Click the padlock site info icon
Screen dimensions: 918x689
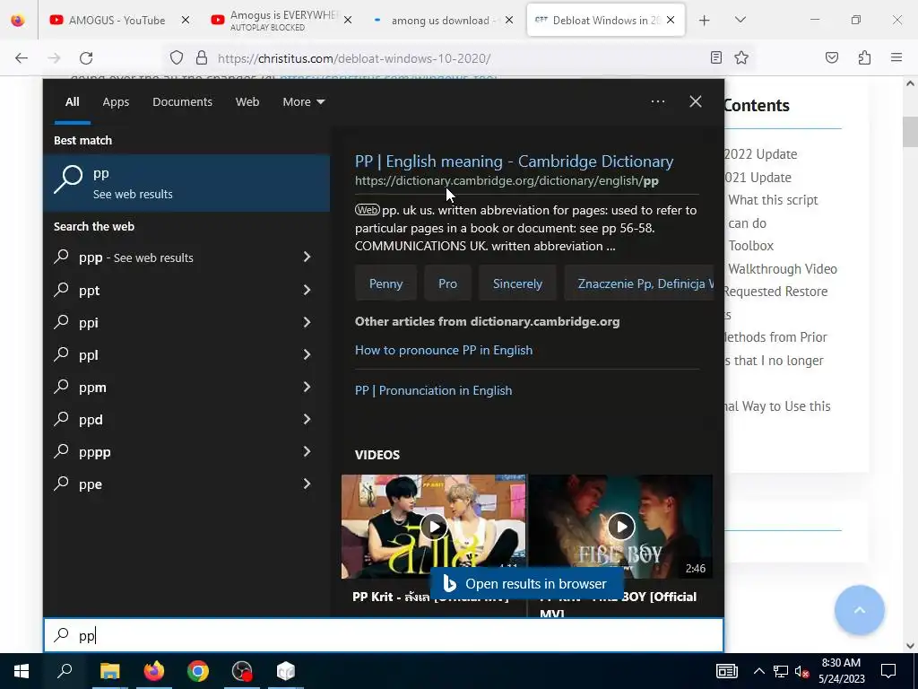click(202, 57)
